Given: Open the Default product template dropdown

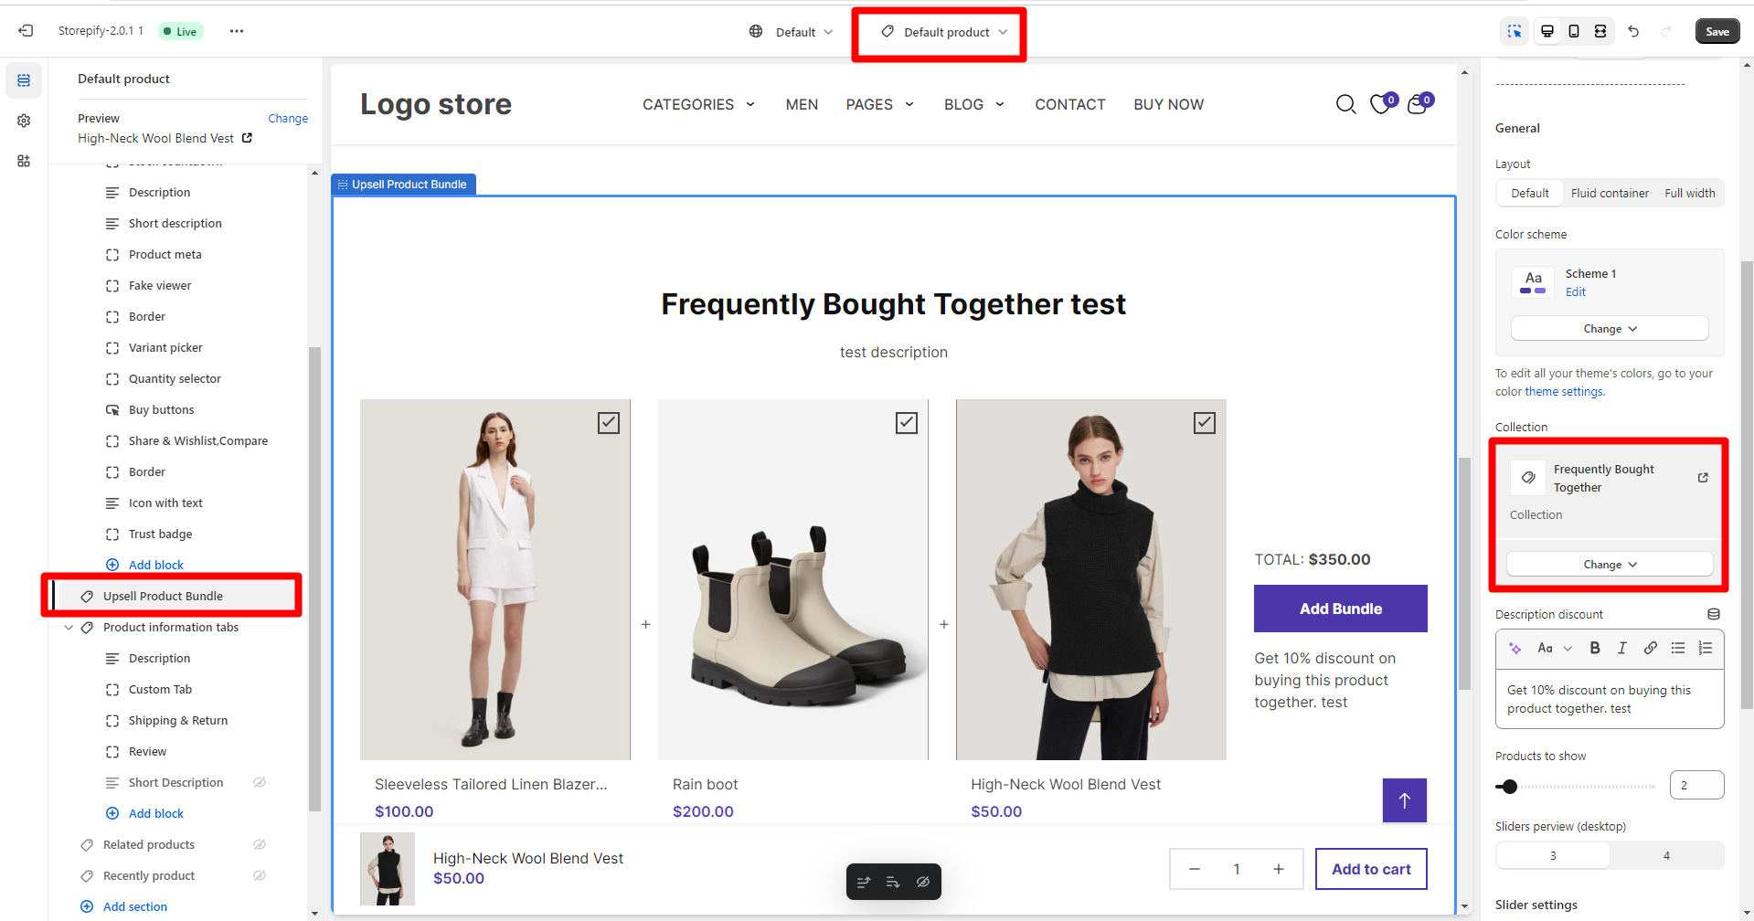Looking at the screenshot, I should (x=945, y=32).
